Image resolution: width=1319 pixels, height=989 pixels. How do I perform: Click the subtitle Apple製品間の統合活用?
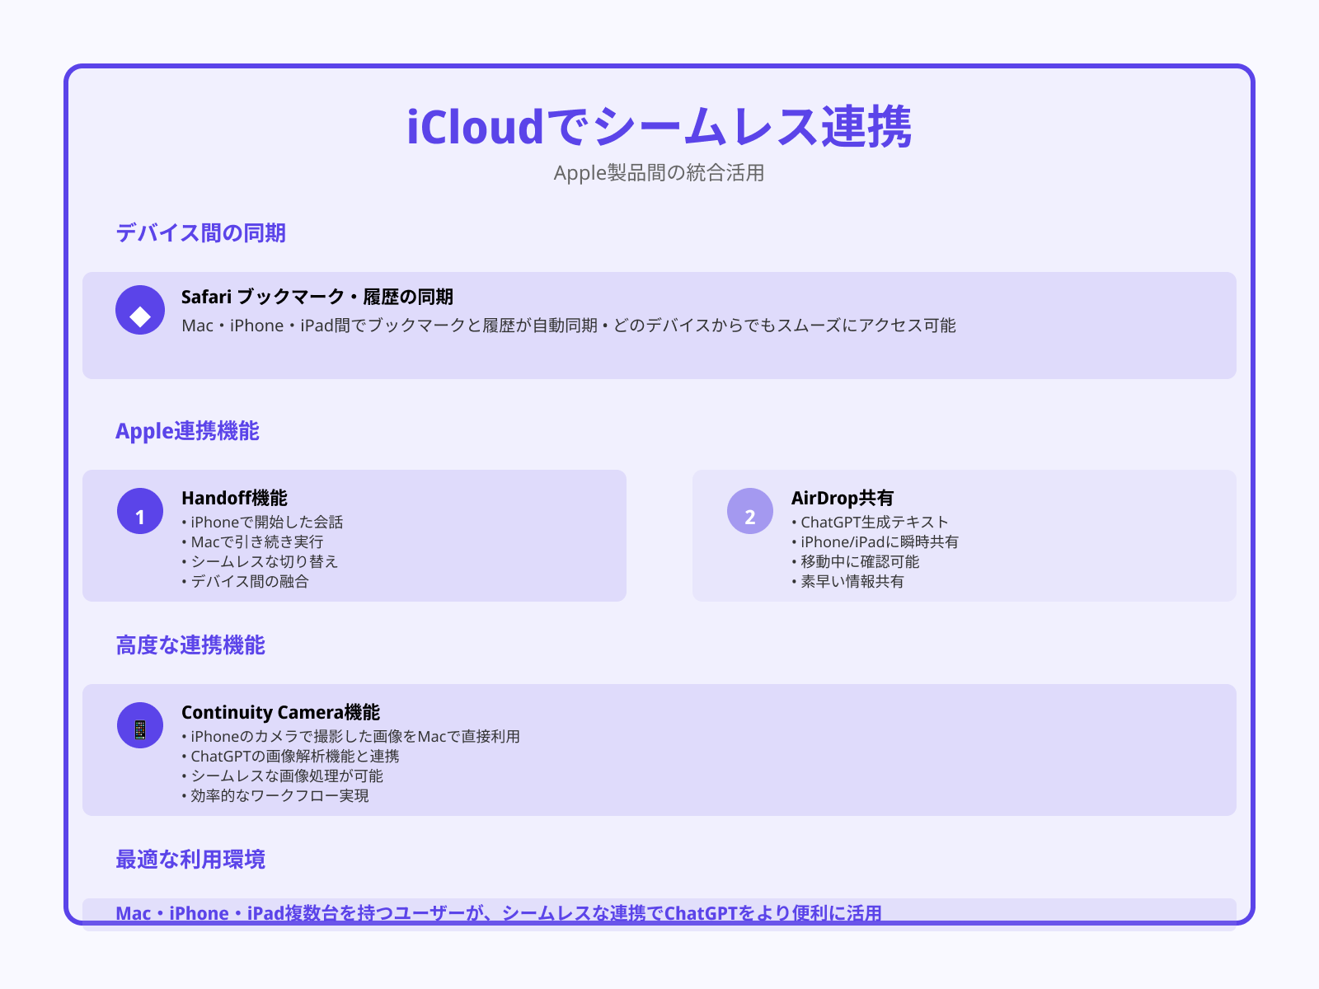point(659,173)
